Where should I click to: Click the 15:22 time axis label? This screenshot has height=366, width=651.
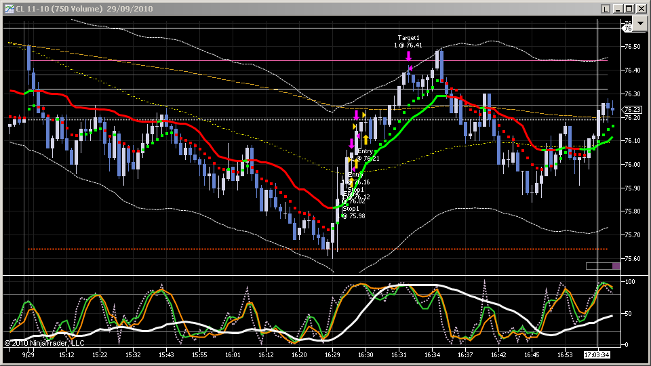(100, 354)
